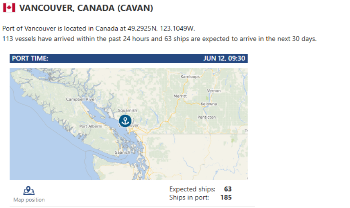The image size is (350, 208).
Task: Click the Canadian flag icon
Action: tap(9, 8)
